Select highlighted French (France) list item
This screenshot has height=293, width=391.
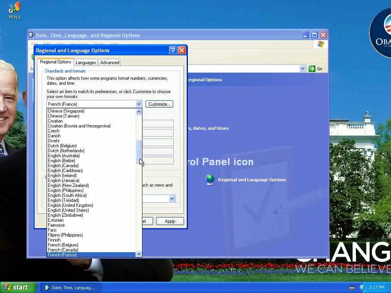[91, 254]
